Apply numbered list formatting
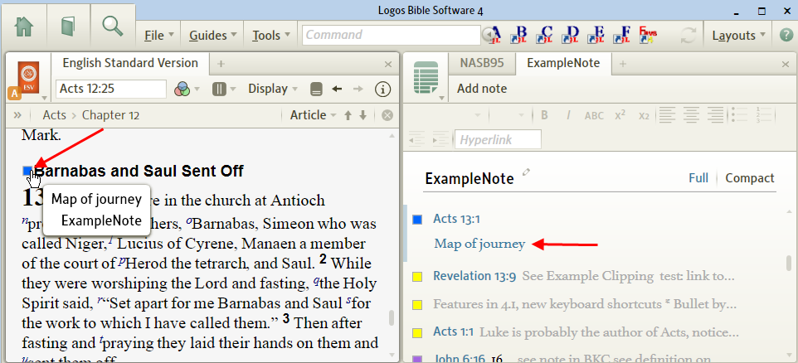This screenshot has width=798, height=363. (x=765, y=114)
